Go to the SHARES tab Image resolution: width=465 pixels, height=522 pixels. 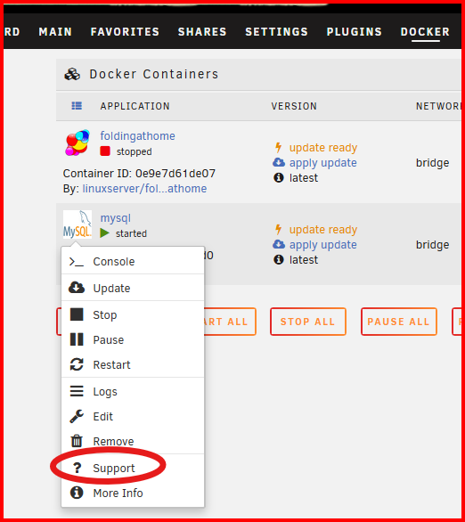pos(202,32)
